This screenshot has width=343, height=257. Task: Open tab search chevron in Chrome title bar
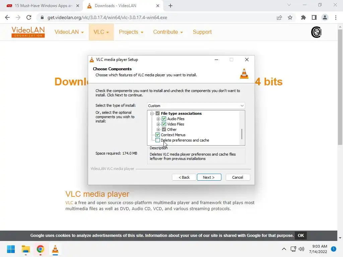click(289, 5)
